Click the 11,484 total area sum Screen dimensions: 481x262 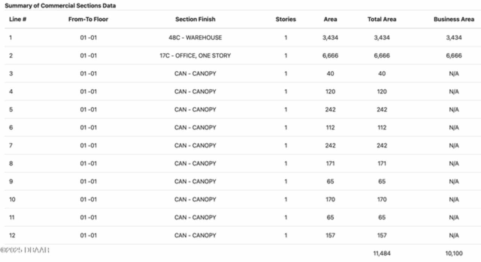382,253
